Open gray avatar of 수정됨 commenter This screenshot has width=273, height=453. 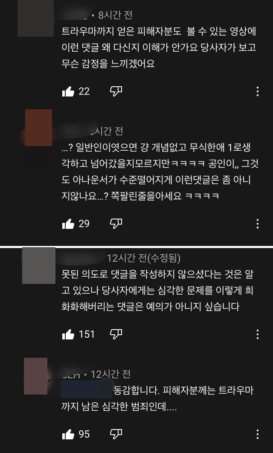coord(39,265)
